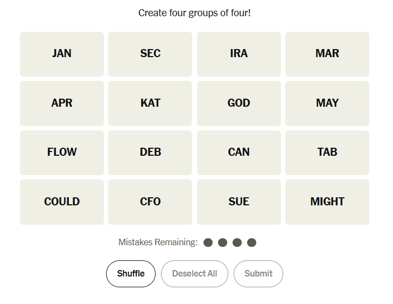Tap the TAB tile

(x=327, y=152)
